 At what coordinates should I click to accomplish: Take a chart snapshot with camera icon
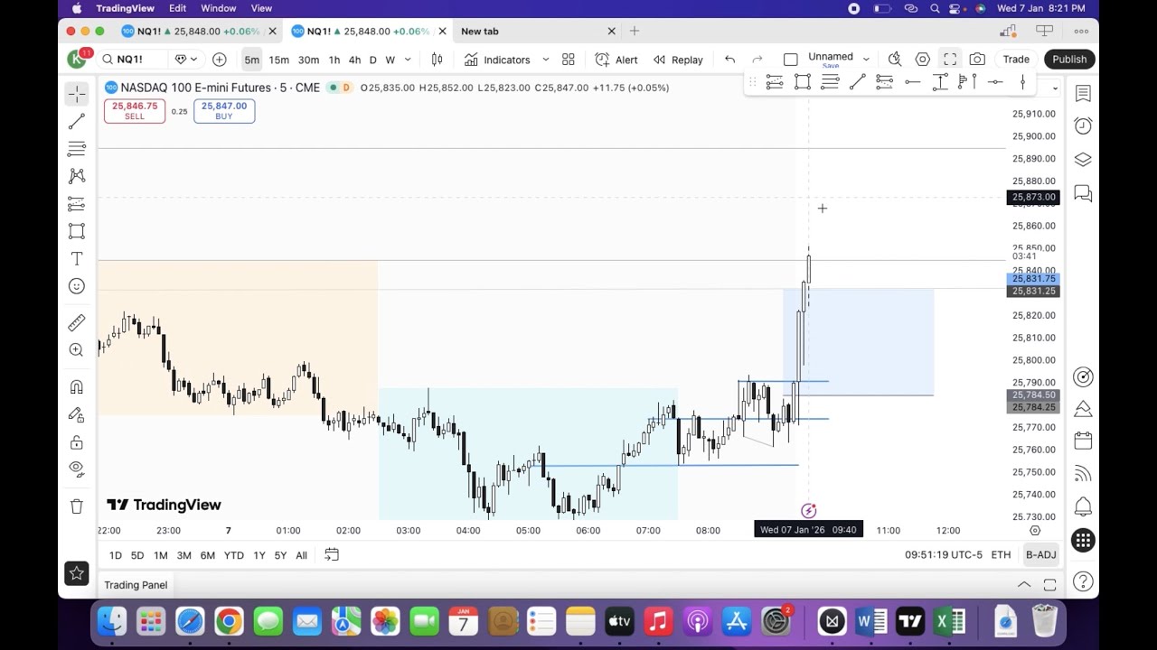click(x=977, y=60)
